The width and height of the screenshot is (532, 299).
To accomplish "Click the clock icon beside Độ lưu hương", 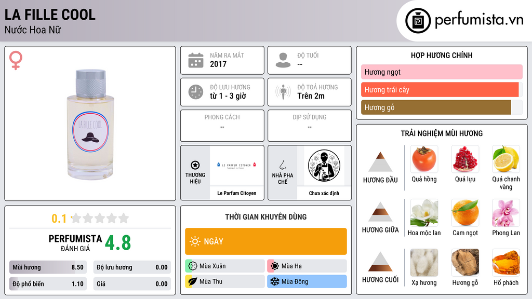I will [x=196, y=92].
